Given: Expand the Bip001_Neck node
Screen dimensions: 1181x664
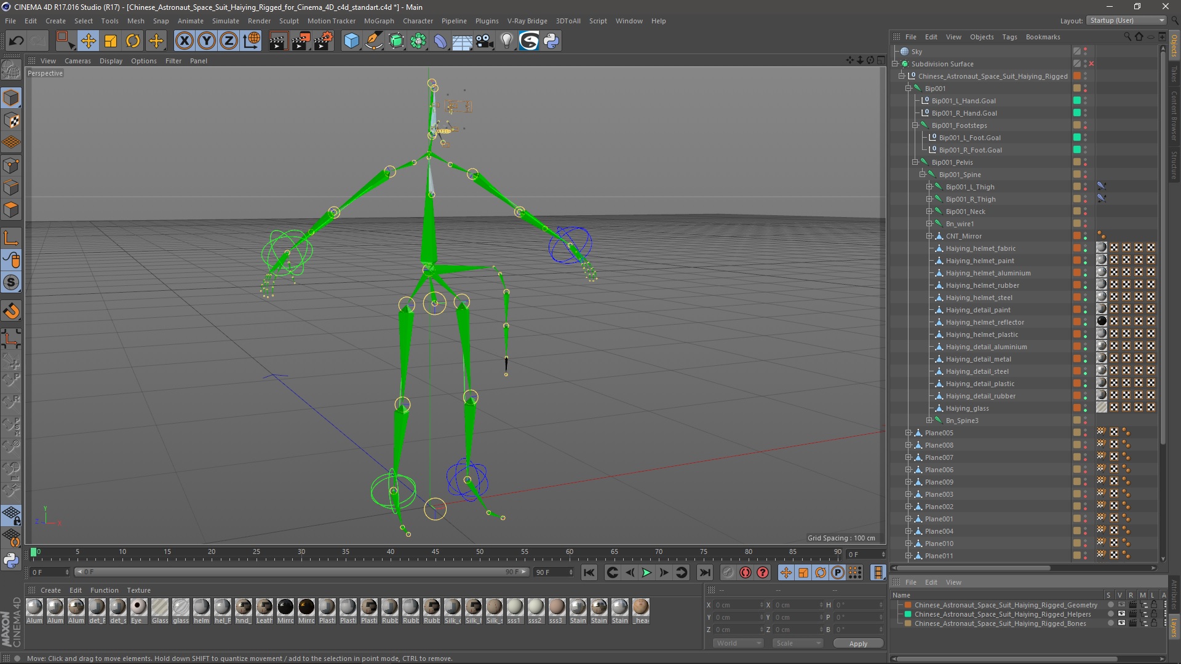Looking at the screenshot, I should click(x=929, y=211).
